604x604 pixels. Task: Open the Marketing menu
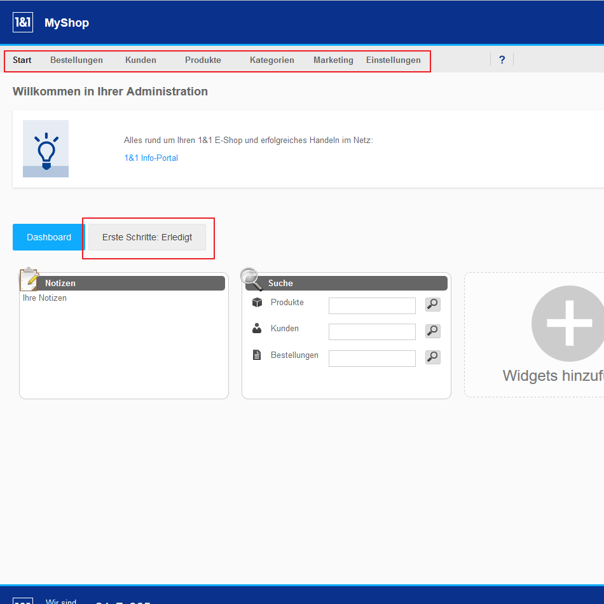click(x=333, y=60)
